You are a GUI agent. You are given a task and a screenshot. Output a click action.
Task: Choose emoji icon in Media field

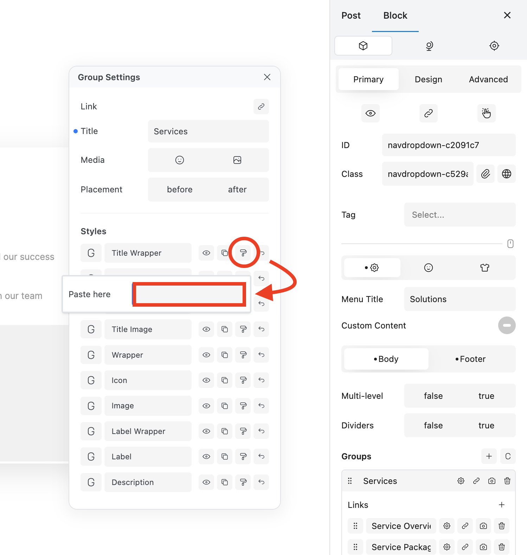[180, 160]
